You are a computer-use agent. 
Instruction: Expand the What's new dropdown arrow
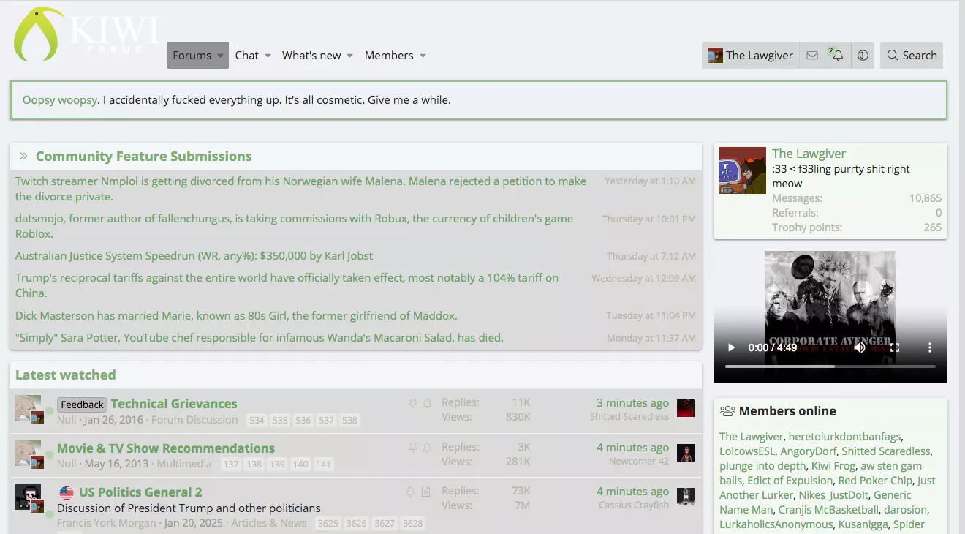(x=349, y=56)
